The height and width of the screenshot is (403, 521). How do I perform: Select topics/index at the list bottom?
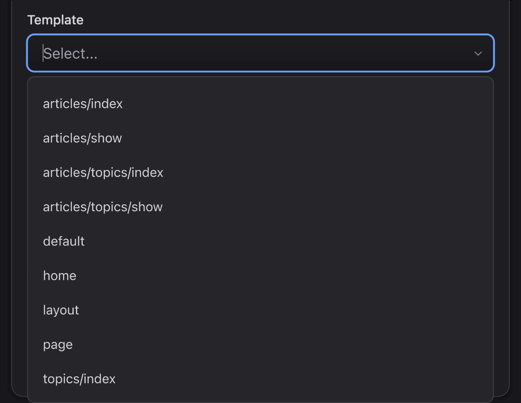pyautogui.click(x=79, y=378)
